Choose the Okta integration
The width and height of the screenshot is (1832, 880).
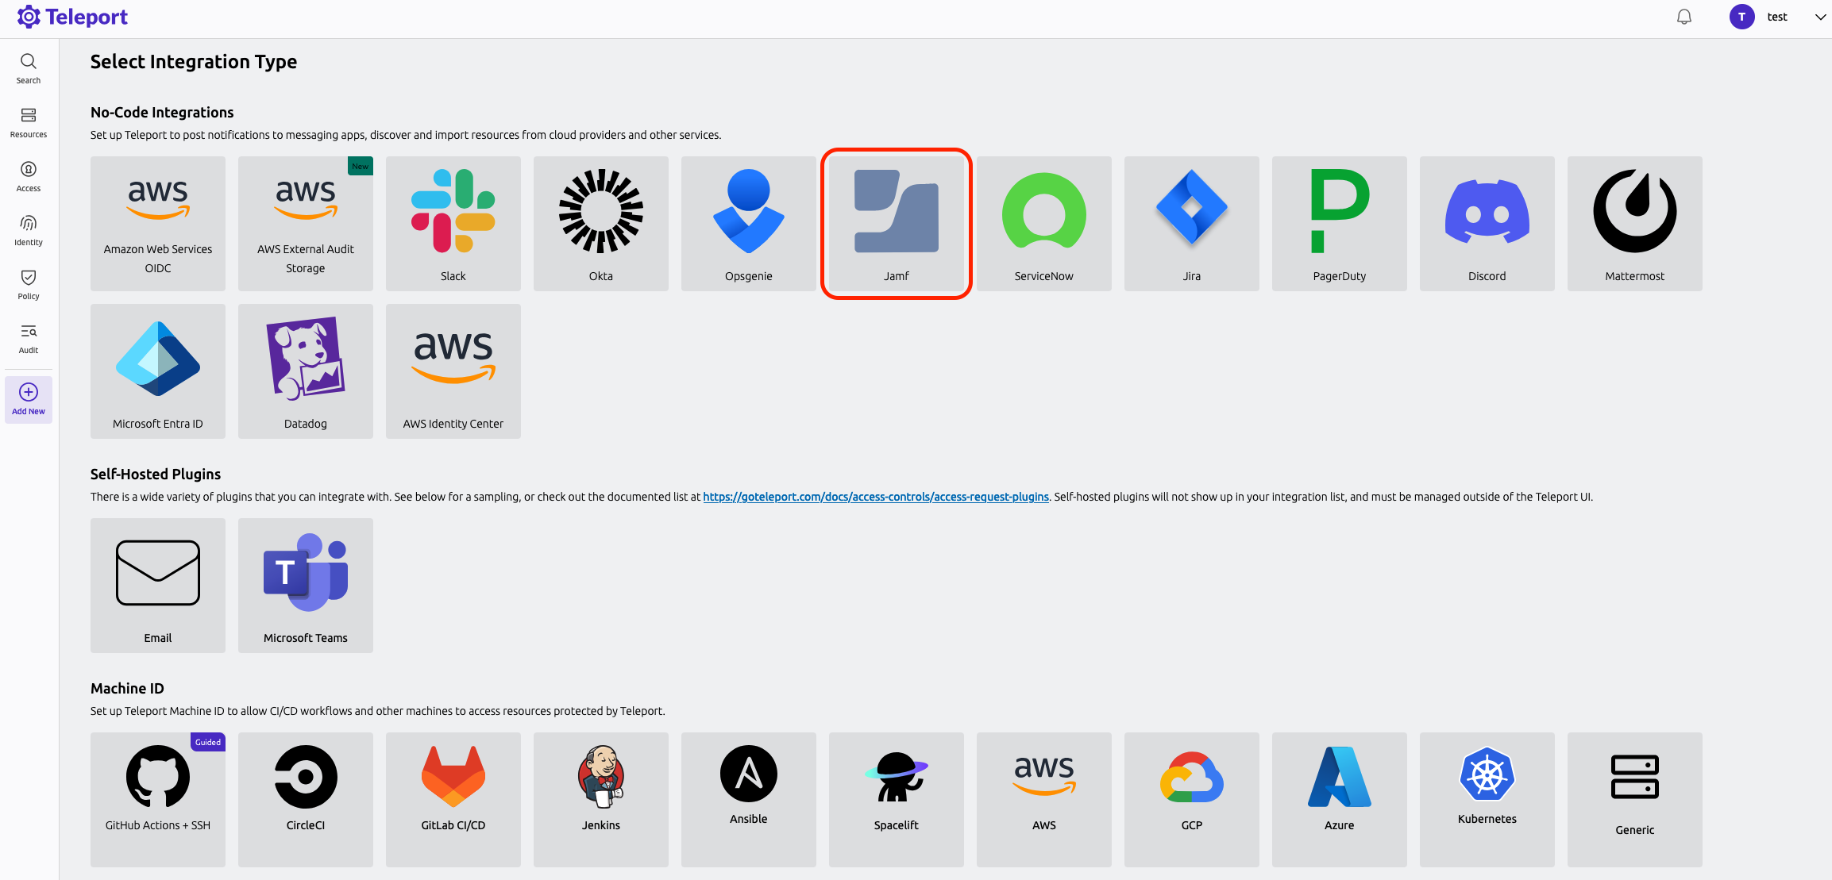point(600,223)
